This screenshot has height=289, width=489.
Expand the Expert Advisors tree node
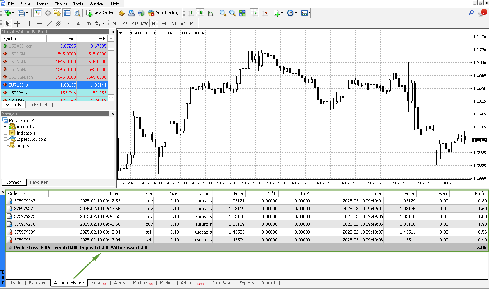point(5,139)
